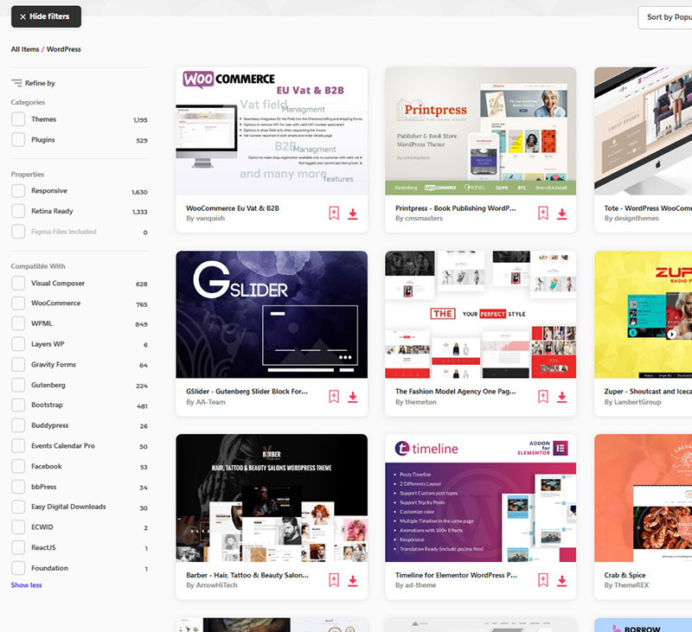The width and height of the screenshot is (692, 632).
Task: Open Crab & Spice title link
Action: coord(625,575)
